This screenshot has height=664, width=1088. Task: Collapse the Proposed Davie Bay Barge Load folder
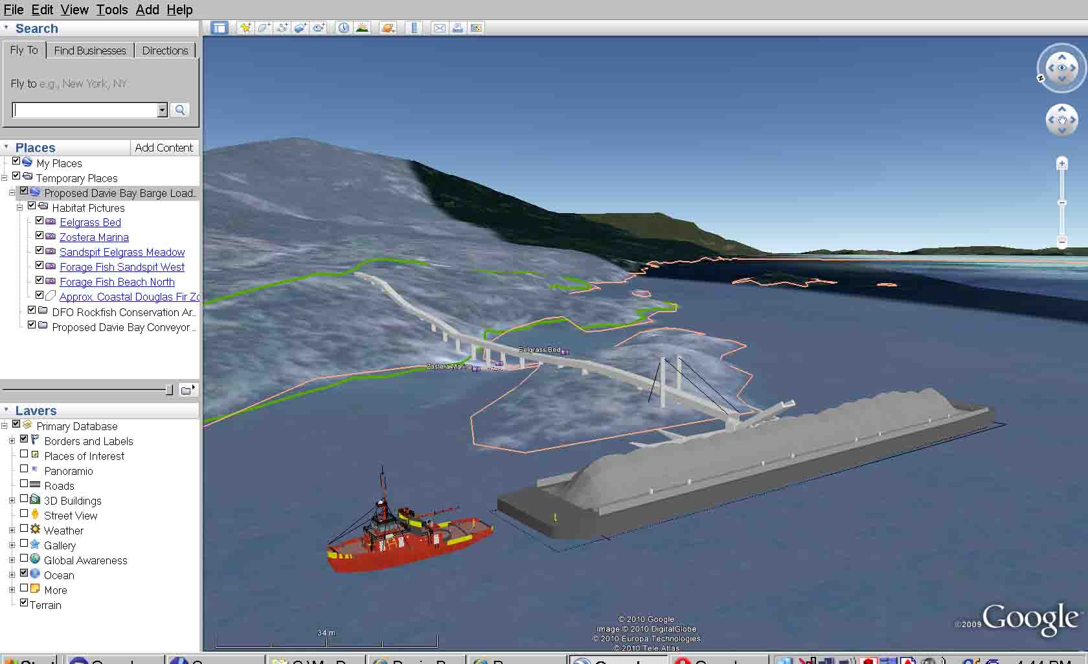pyautogui.click(x=12, y=193)
